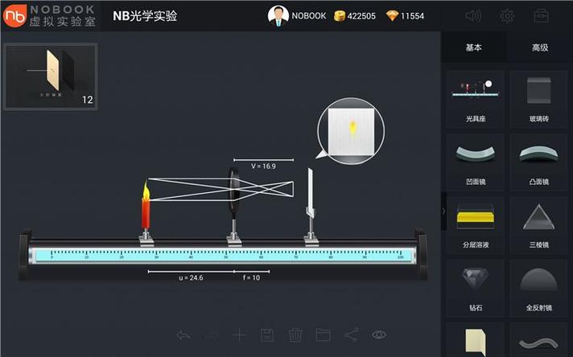This screenshot has height=357, width=573.
Task: Open the toolbox briefcase icon
Action: click(x=541, y=16)
